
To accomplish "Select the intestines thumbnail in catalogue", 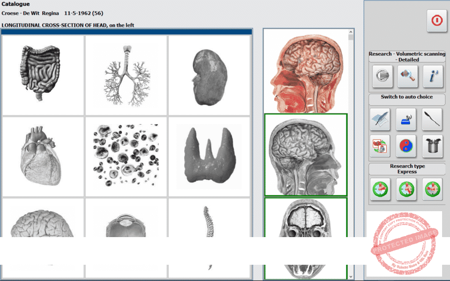I will [43, 75].
